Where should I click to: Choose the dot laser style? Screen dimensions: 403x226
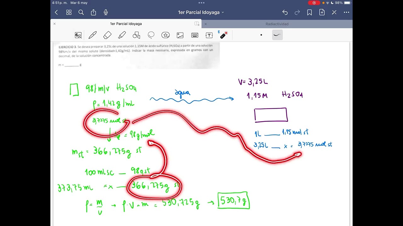pos(261,35)
